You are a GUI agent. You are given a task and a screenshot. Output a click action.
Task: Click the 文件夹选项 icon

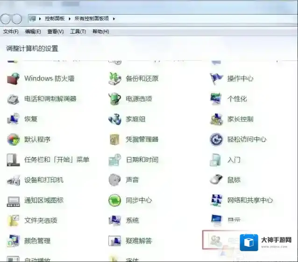point(13,220)
